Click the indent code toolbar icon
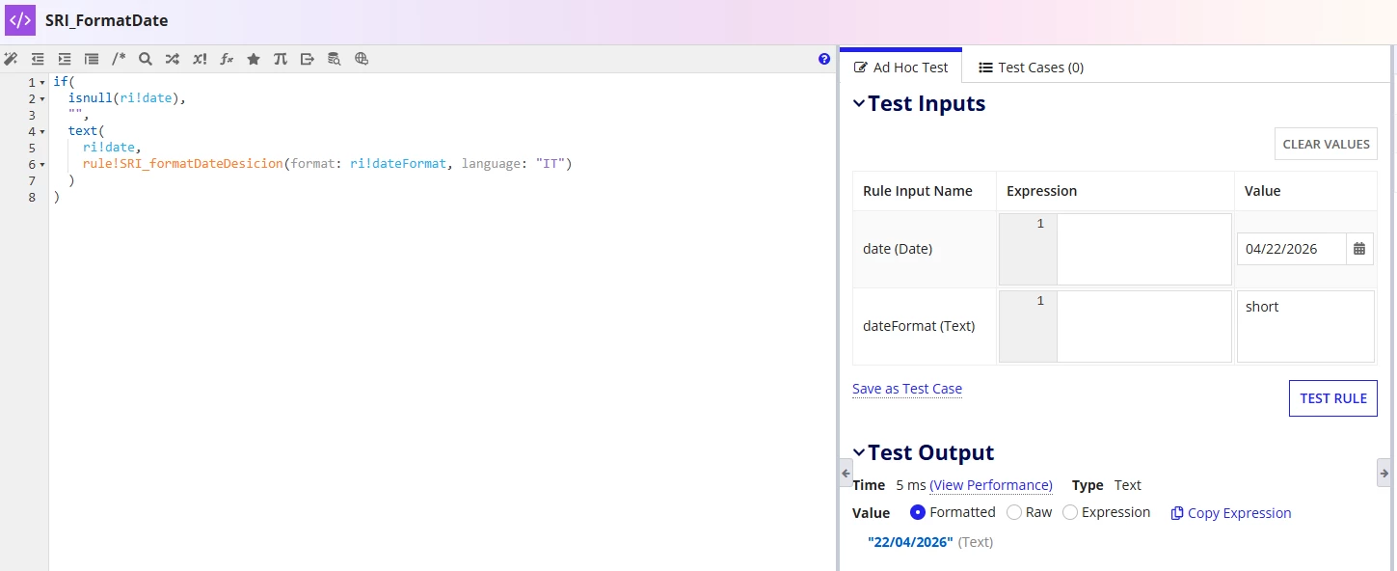The width and height of the screenshot is (1397, 571). (x=65, y=59)
